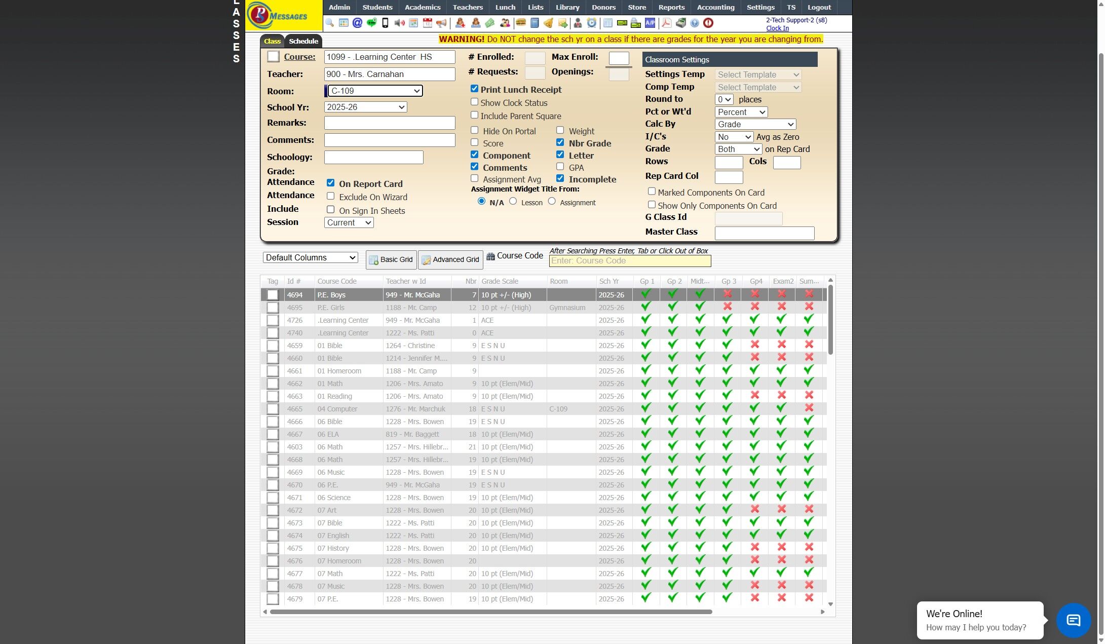1105x644 pixels.
Task: Click the Clock In link
Action: pyautogui.click(x=777, y=28)
